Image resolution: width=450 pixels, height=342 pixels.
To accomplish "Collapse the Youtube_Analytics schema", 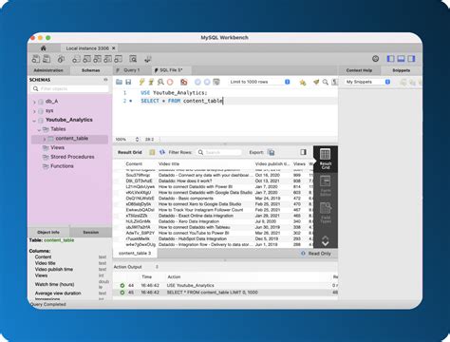I will point(34,121).
